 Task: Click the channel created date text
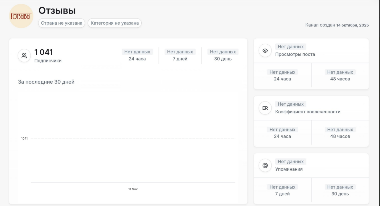(337, 25)
